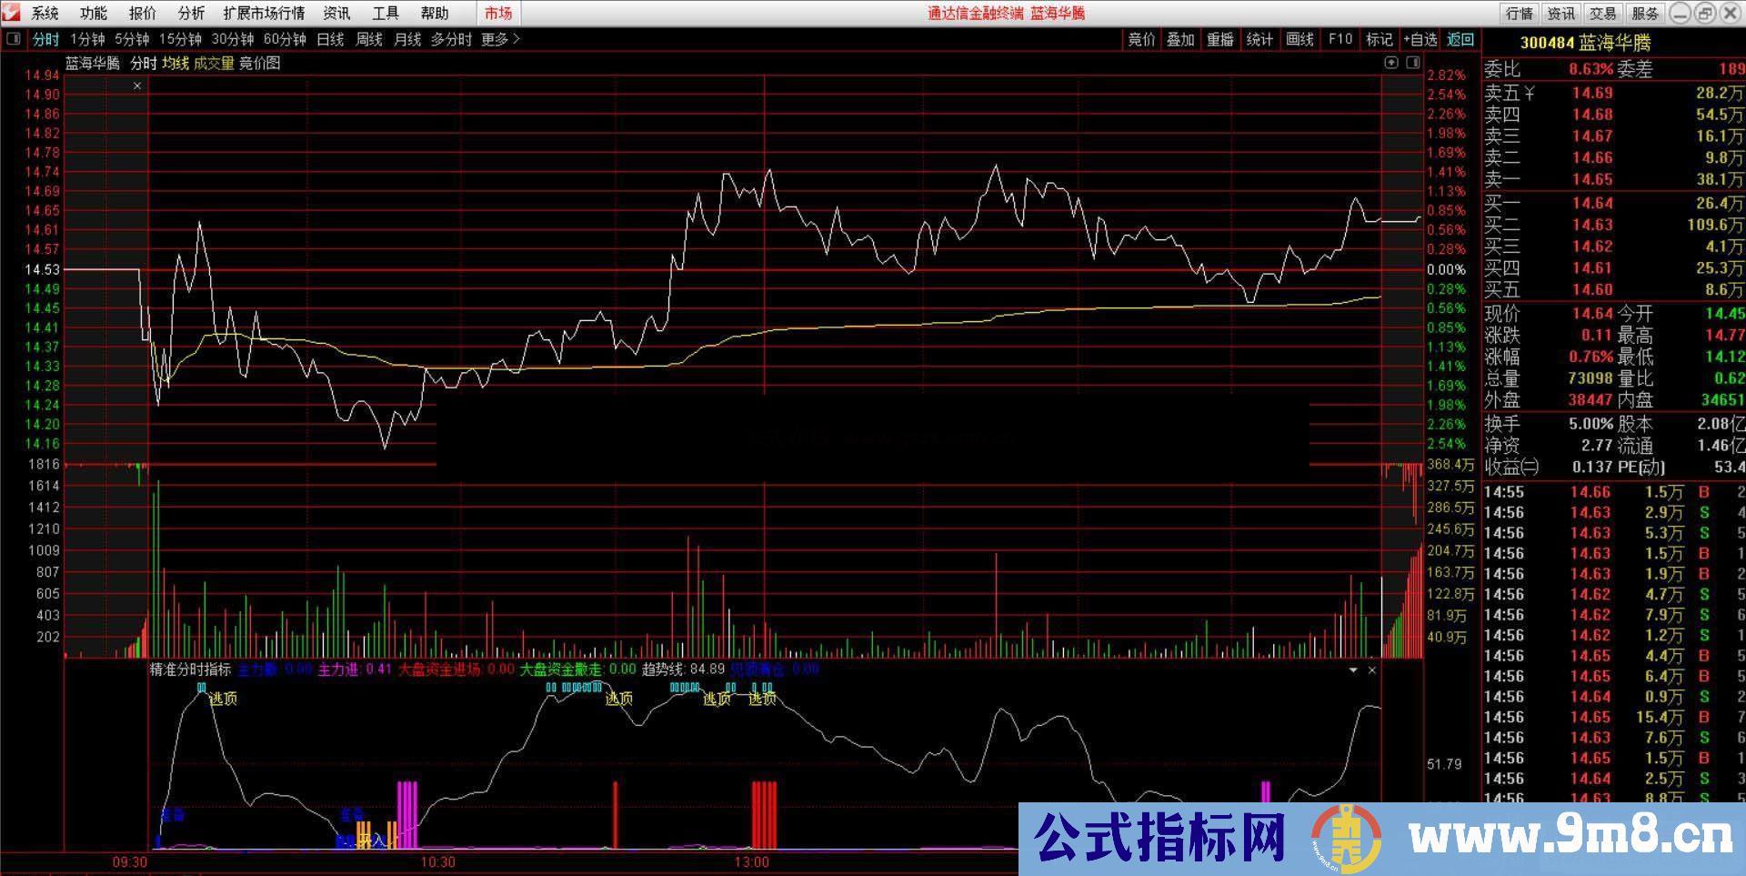This screenshot has width=1746, height=876.
Task: Click the 卖一 ask price 14.65
Action: (1592, 179)
